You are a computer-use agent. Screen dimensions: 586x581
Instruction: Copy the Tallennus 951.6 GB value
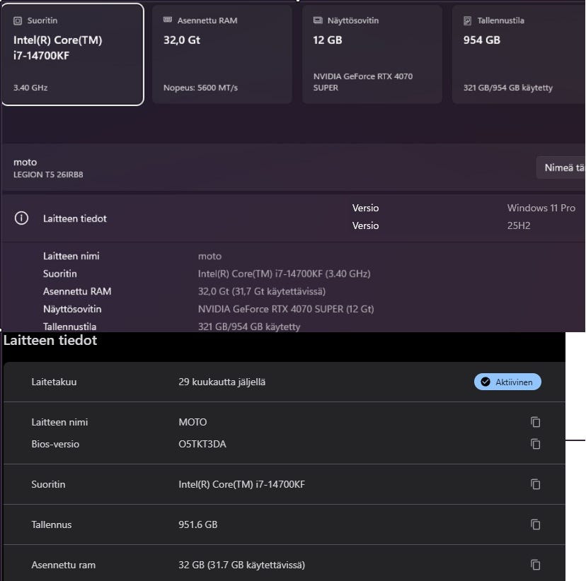coord(536,524)
